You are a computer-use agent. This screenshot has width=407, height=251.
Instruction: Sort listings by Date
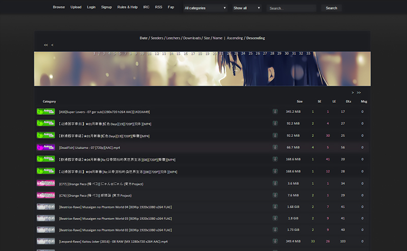click(143, 38)
